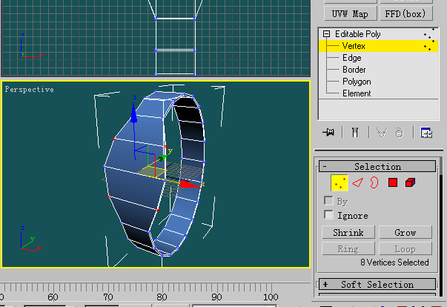
Task: Select Vertex sub-object mode icon
Action: tap(340, 182)
